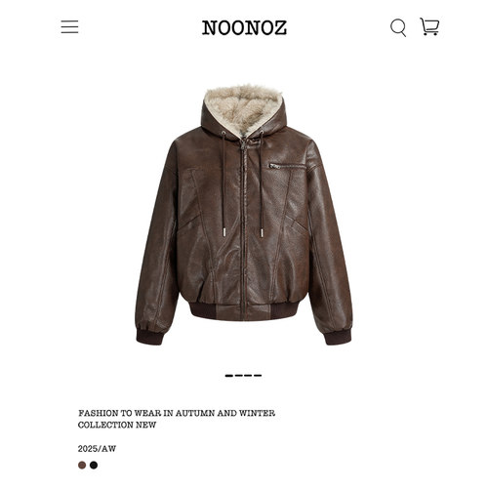
Task: Click the COLLECTION NEW text line
Action: tap(117, 425)
